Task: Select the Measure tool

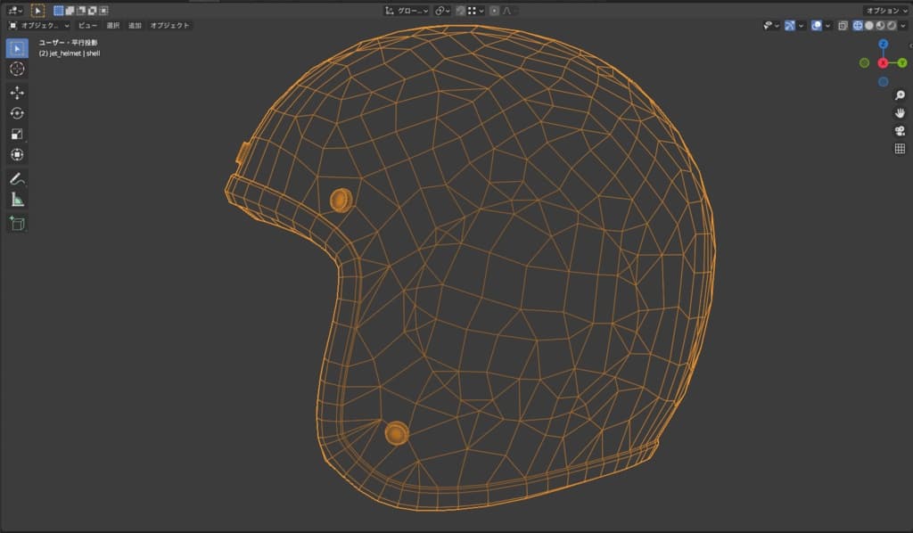Action: (x=17, y=200)
